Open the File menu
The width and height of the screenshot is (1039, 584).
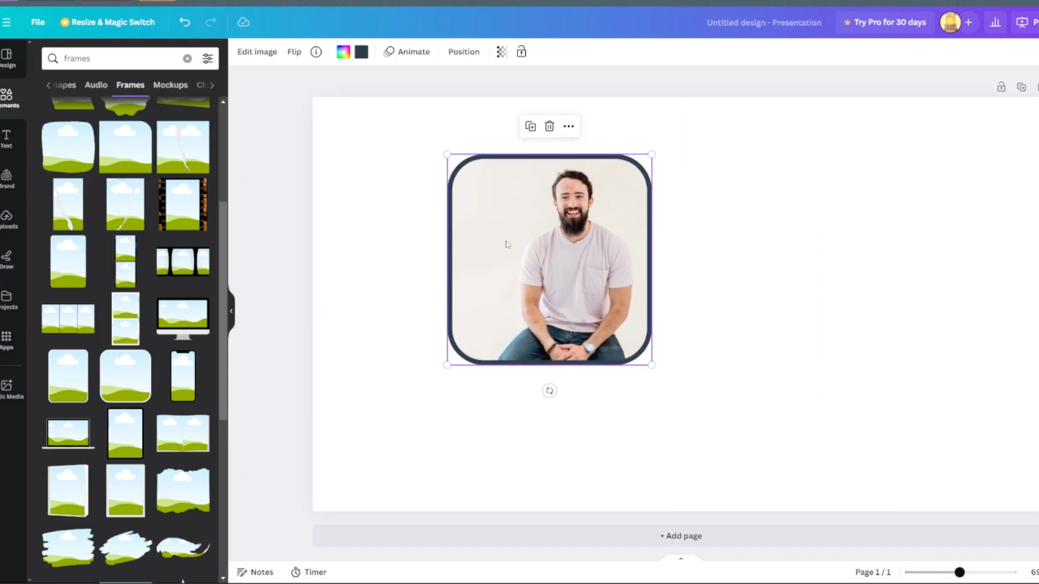[x=37, y=22]
